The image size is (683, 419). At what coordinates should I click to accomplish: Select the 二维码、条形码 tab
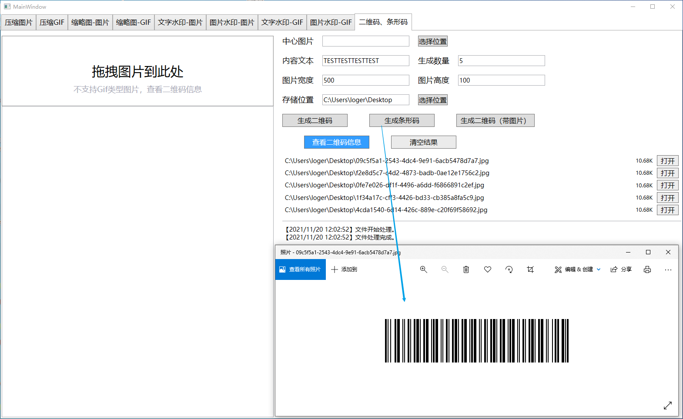tap(383, 22)
